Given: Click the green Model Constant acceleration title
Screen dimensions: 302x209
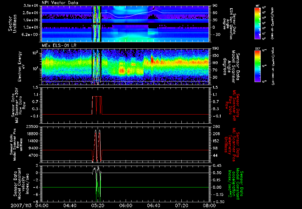Looking at the screenshot, I should [x=236, y=184].
